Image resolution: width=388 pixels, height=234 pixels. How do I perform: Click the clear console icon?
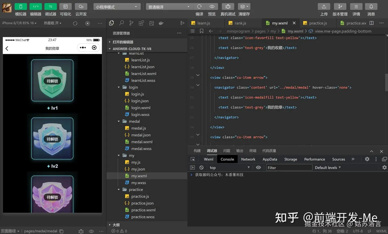(201, 168)
